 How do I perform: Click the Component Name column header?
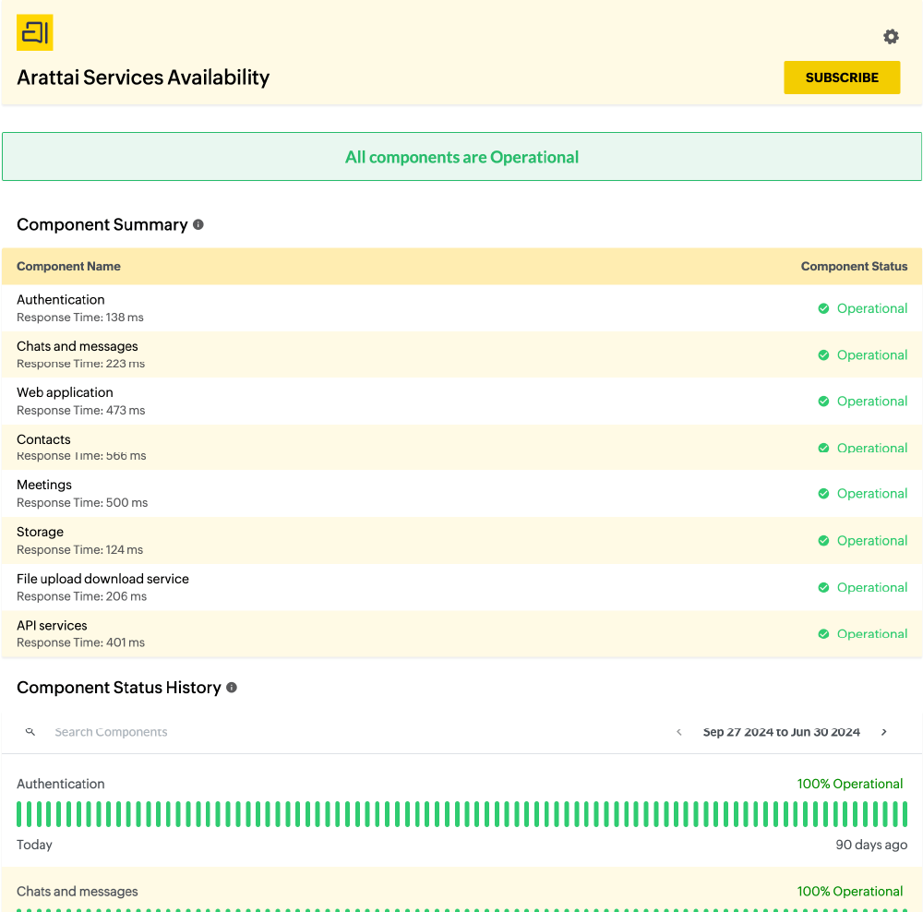[x=68, y=266]
